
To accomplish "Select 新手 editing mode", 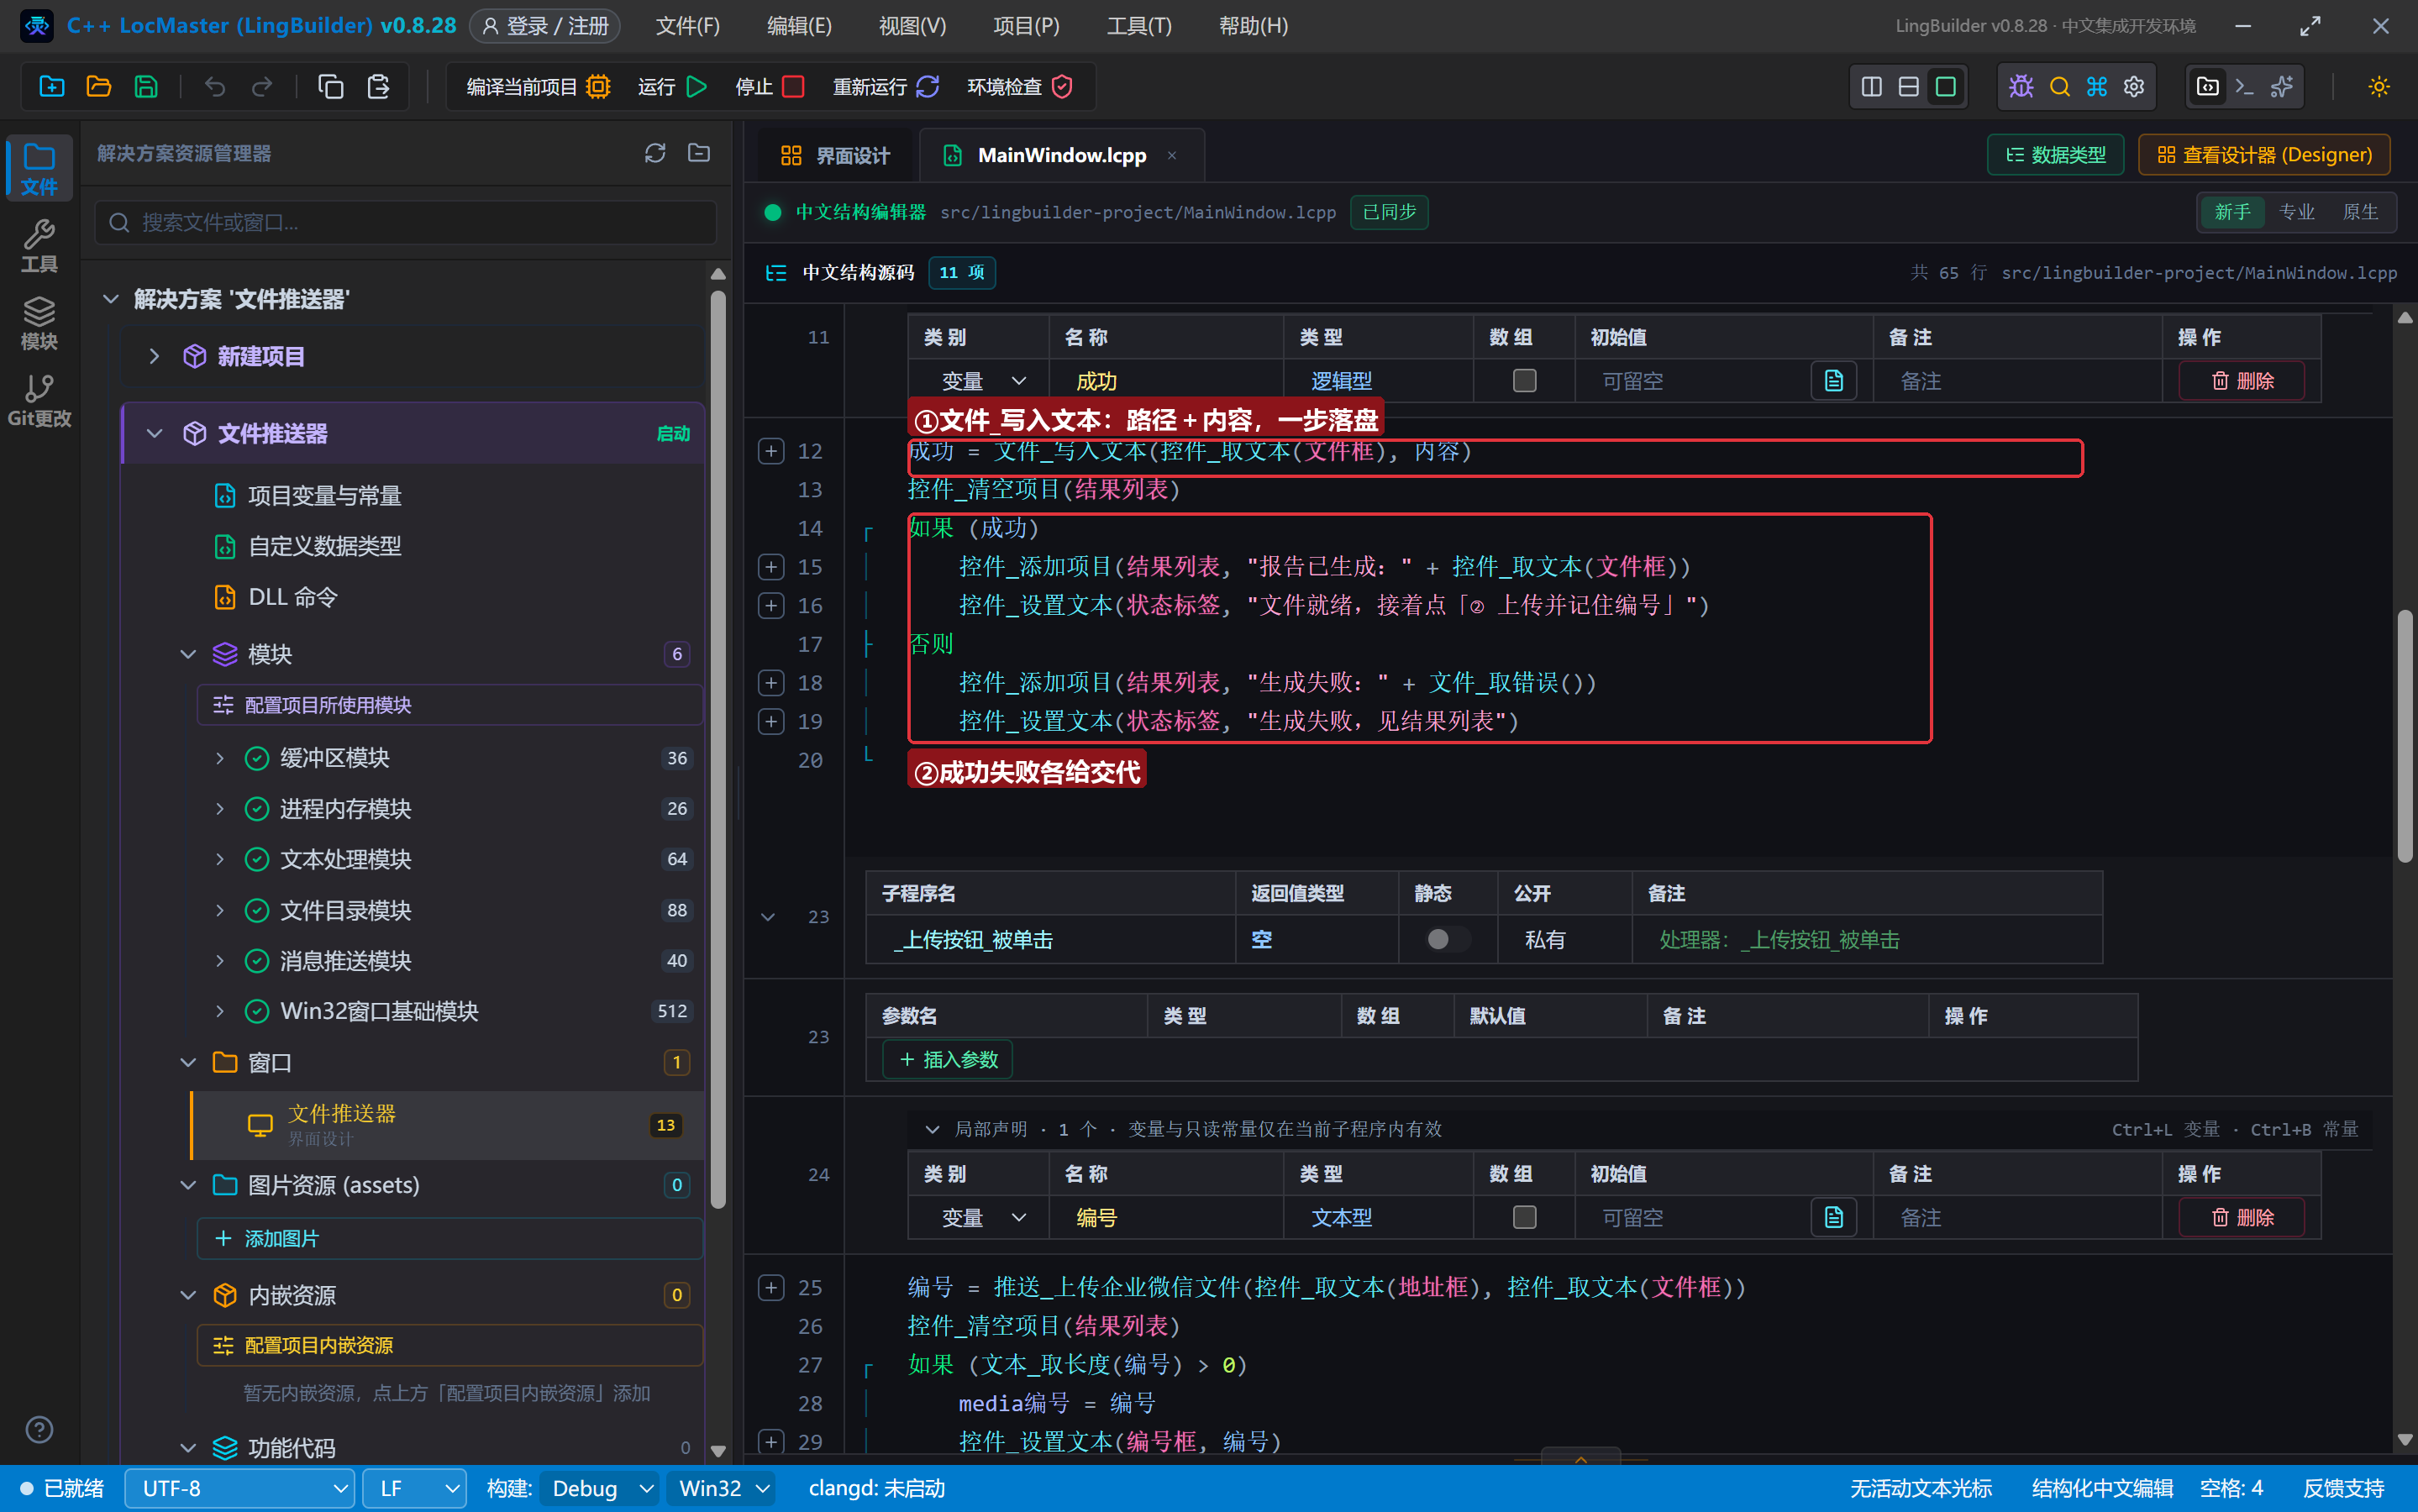I will [2232, 212].
